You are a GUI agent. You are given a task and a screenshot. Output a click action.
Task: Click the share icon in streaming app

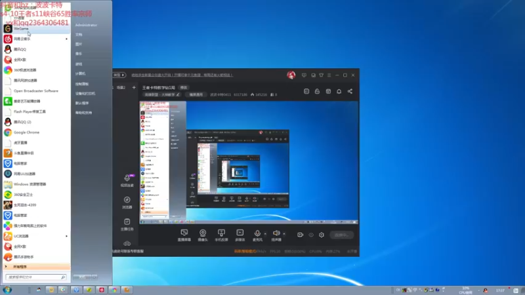(350, 91)
